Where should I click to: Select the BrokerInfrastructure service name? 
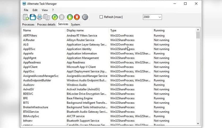[x=36, y=107]
